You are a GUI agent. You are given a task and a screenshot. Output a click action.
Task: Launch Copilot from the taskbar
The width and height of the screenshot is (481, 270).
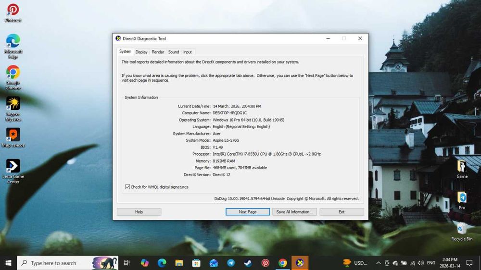coord(144,263)
